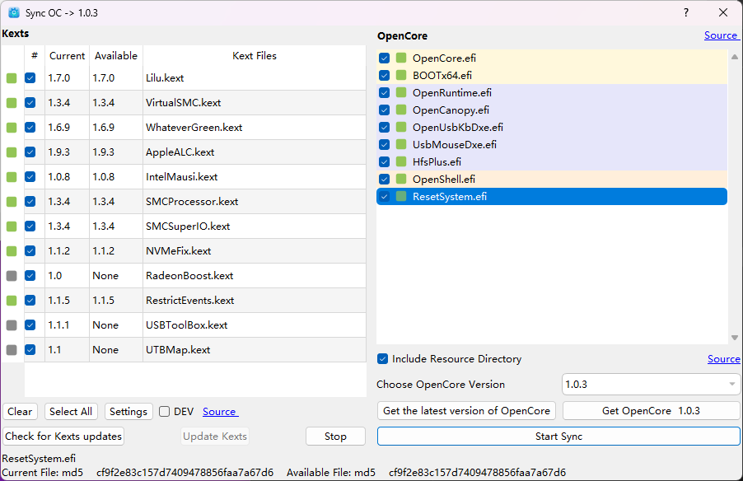Click the green status square beside Lilu.kext

tap(12, 78)
